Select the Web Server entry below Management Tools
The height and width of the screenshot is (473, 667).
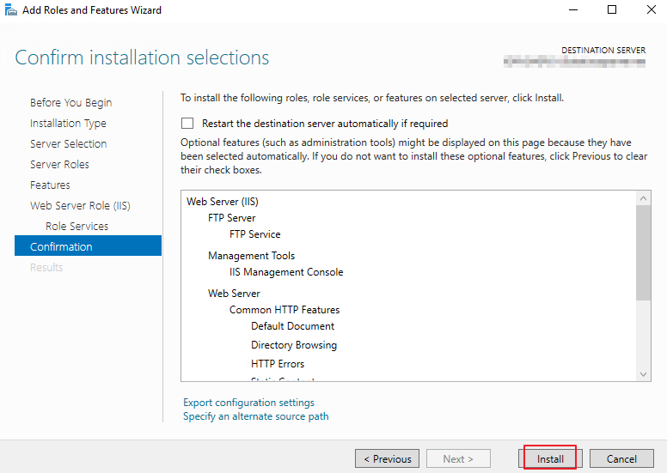(234, 294)
